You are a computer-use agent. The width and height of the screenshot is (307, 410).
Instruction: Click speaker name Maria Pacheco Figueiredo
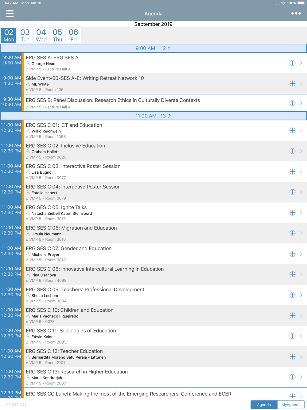tap(55, 316)
